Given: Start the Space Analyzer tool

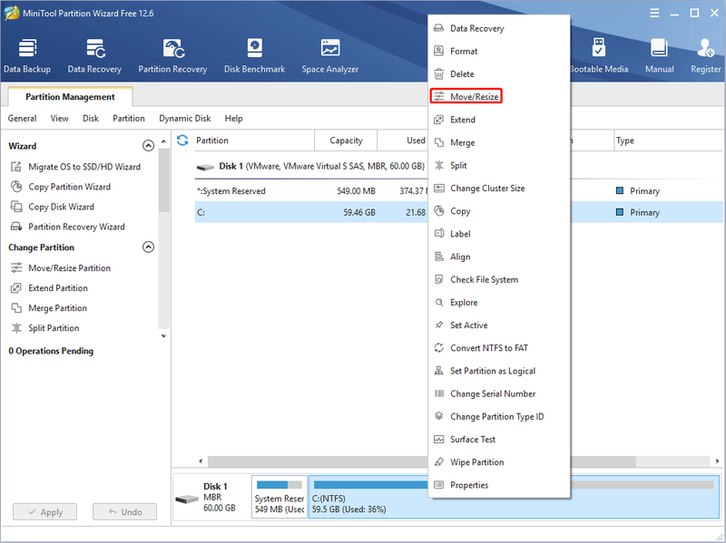Looking at the screenshot, I should (330, 56).
